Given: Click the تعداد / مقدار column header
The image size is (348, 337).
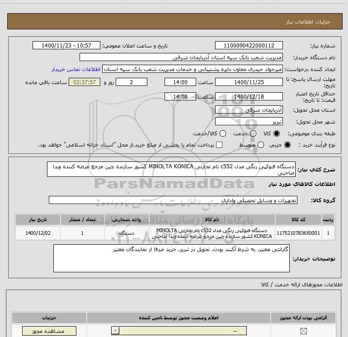Looking at the screenshot, I should (x=82, y=220).
